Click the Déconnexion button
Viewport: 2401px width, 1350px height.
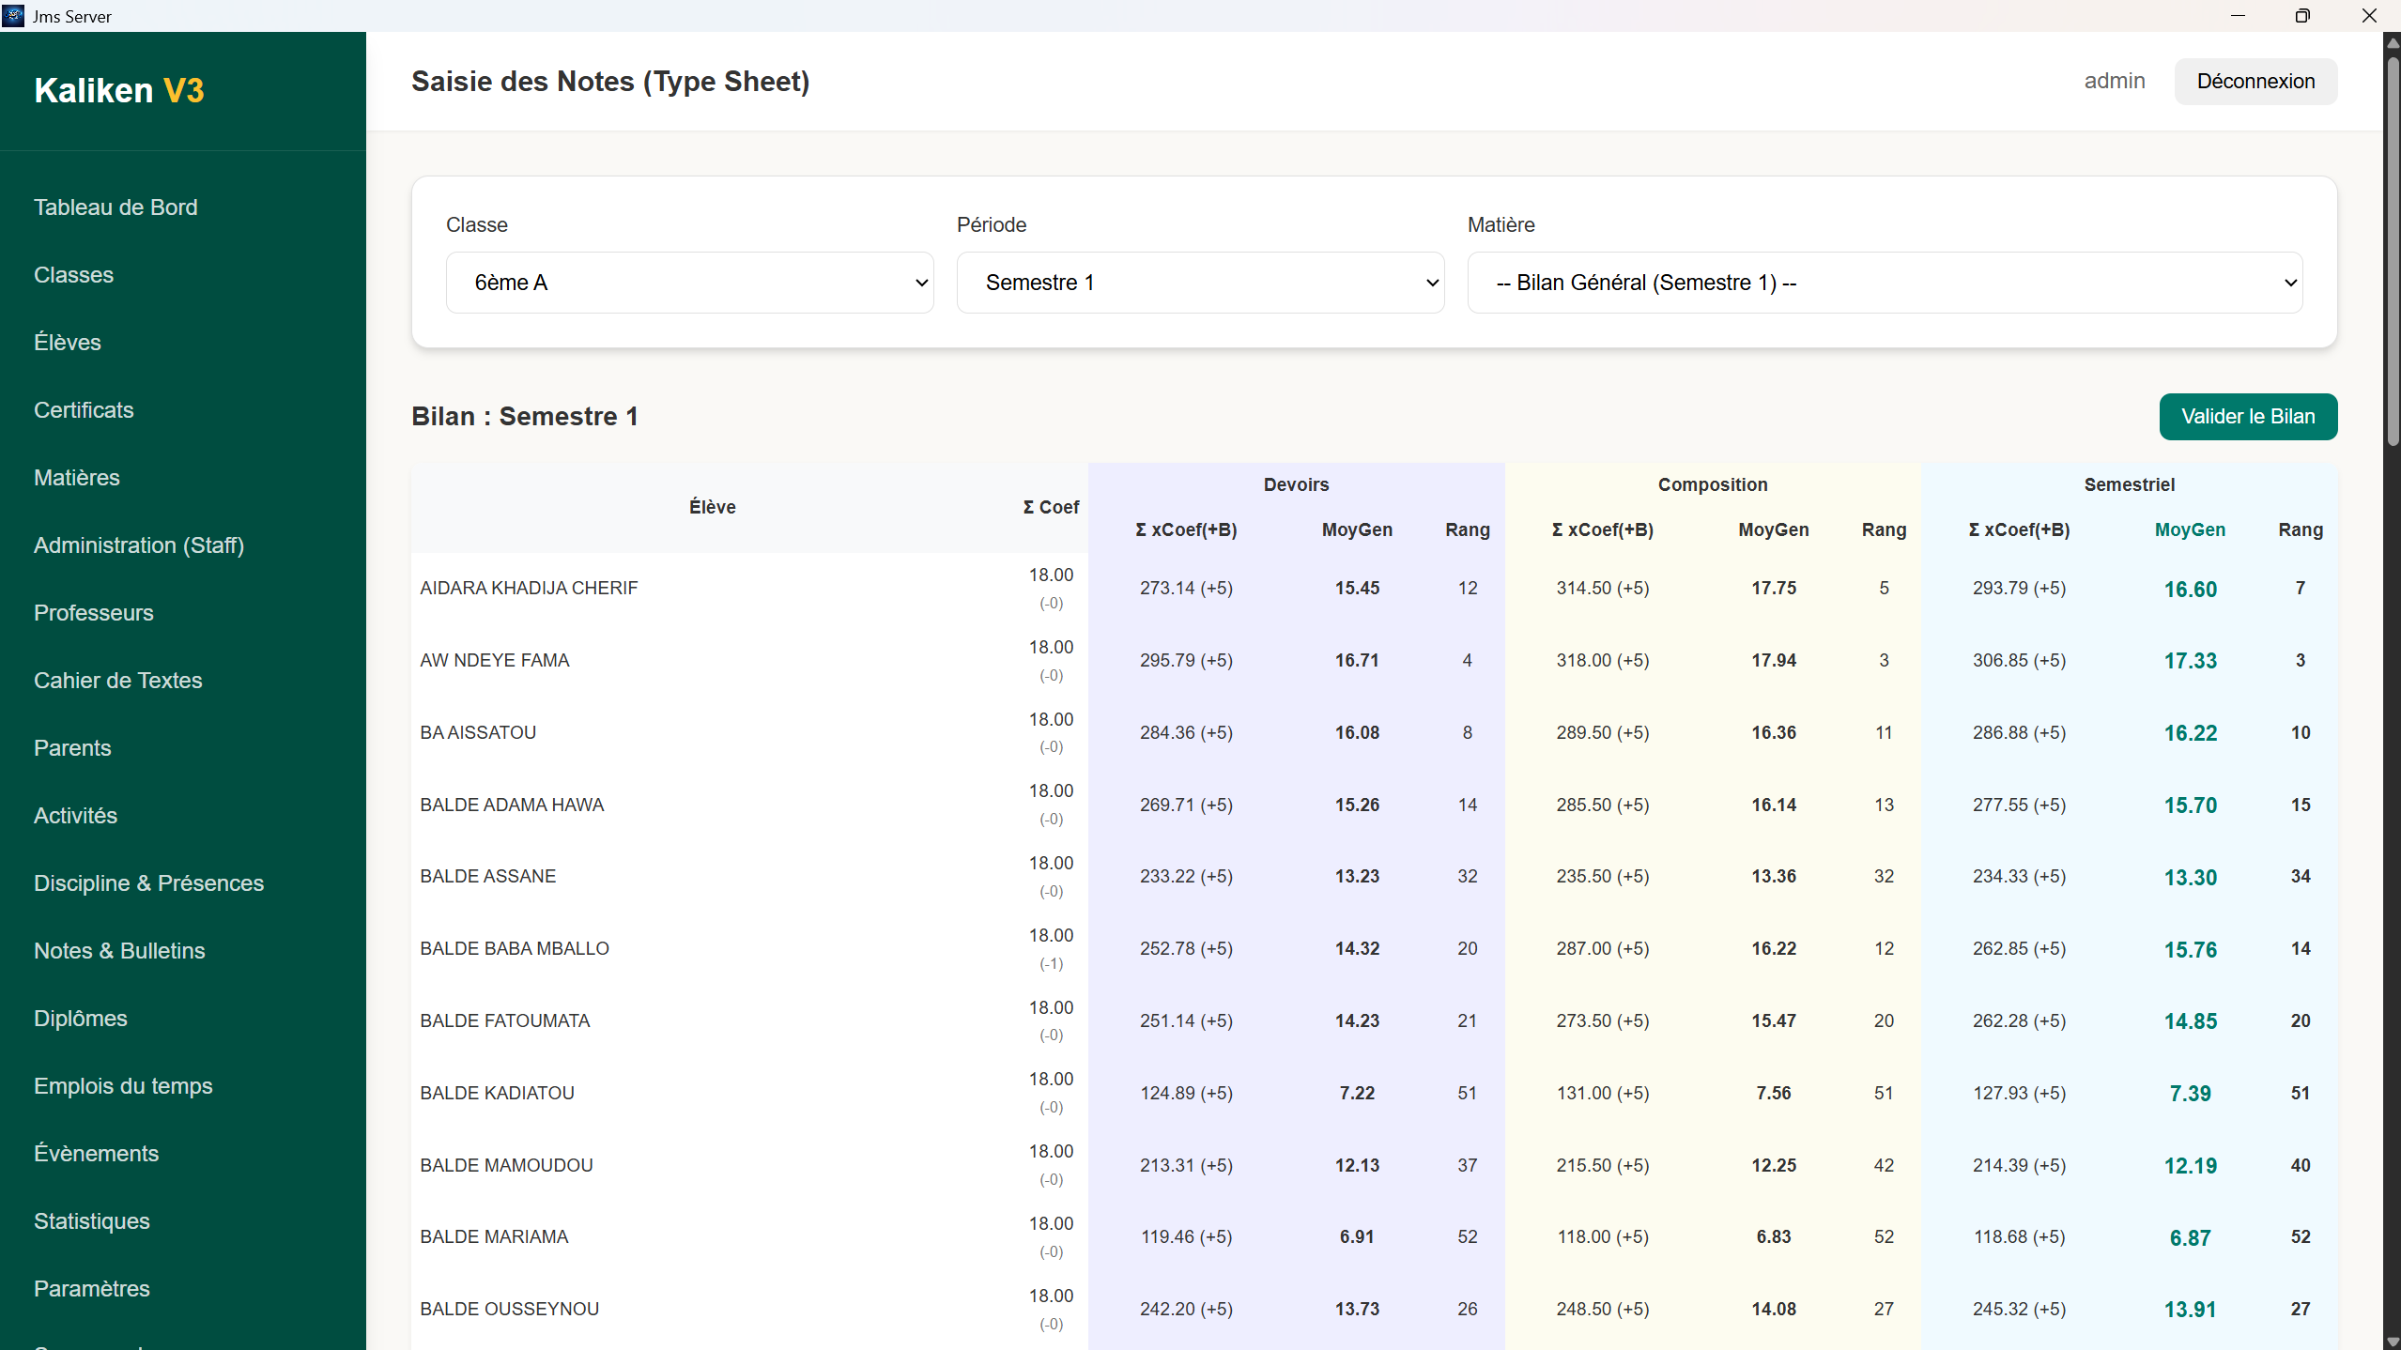click(x=2255, y=82)
